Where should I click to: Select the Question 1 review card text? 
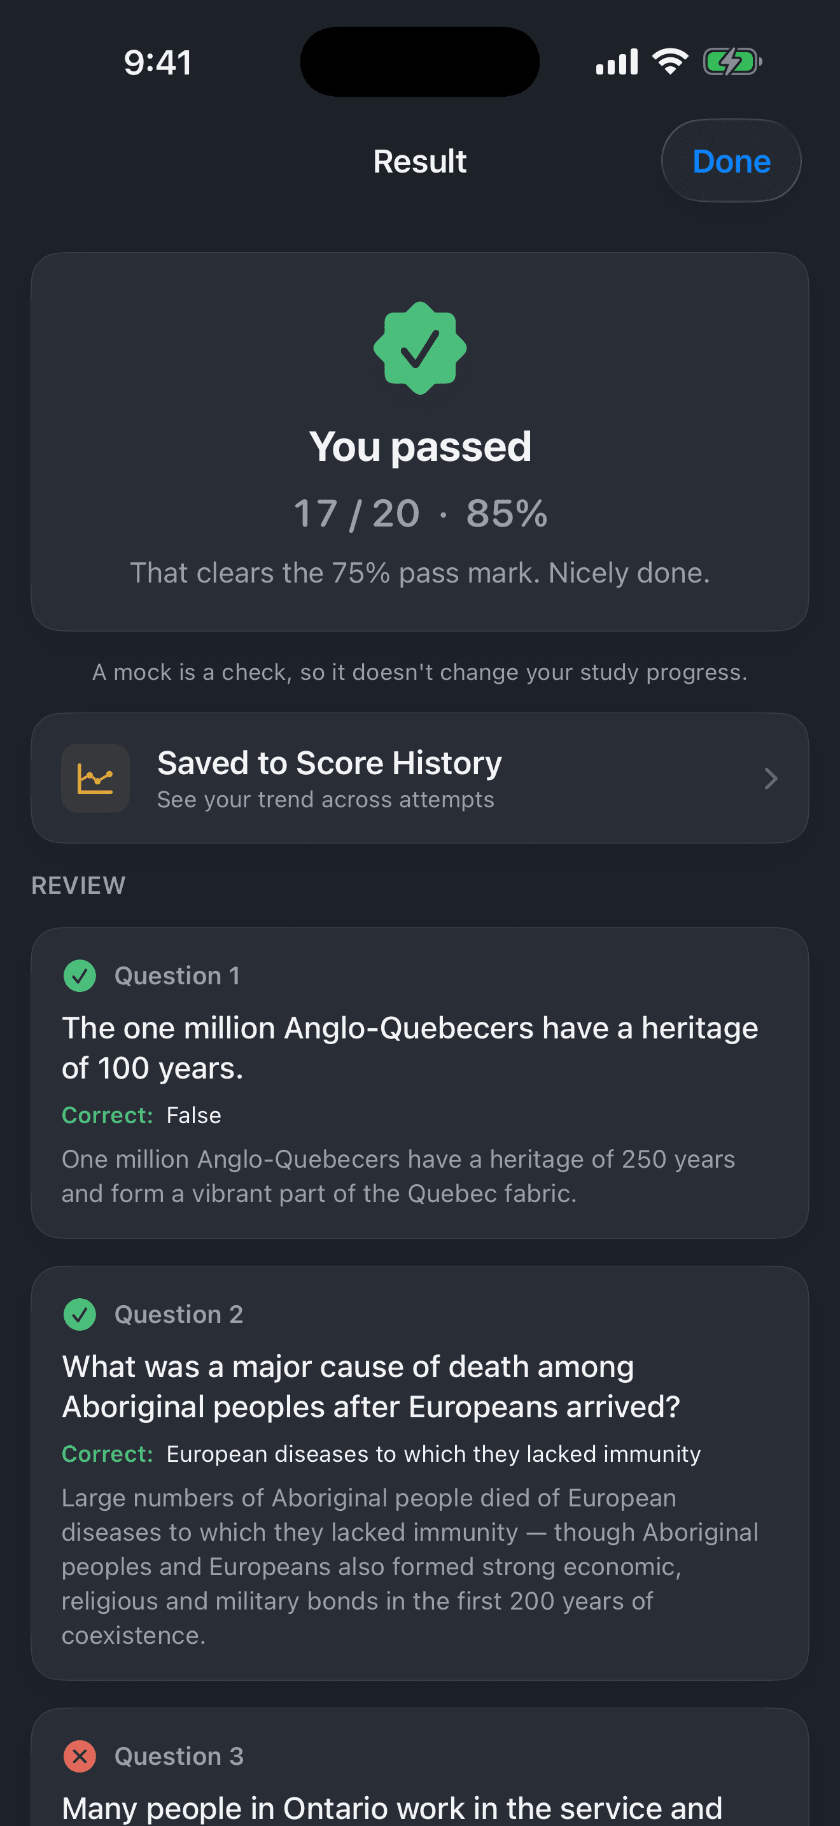click(420, 1083)
